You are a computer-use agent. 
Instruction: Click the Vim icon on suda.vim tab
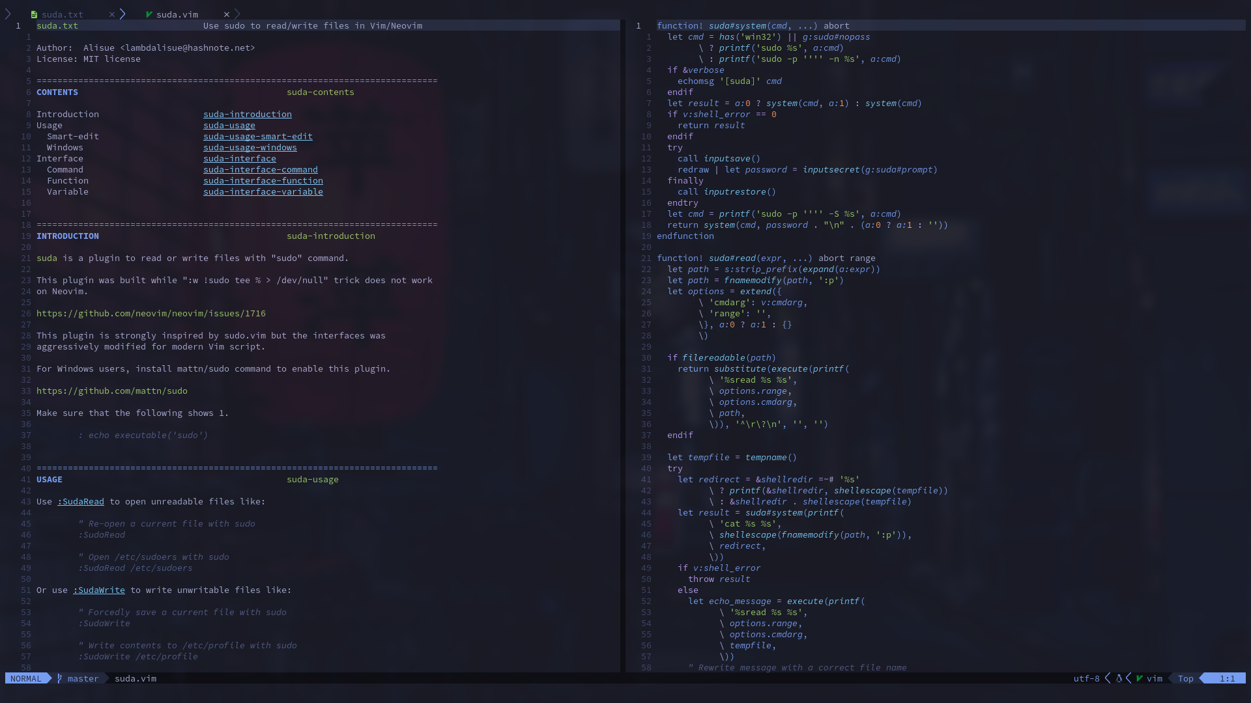149,14
